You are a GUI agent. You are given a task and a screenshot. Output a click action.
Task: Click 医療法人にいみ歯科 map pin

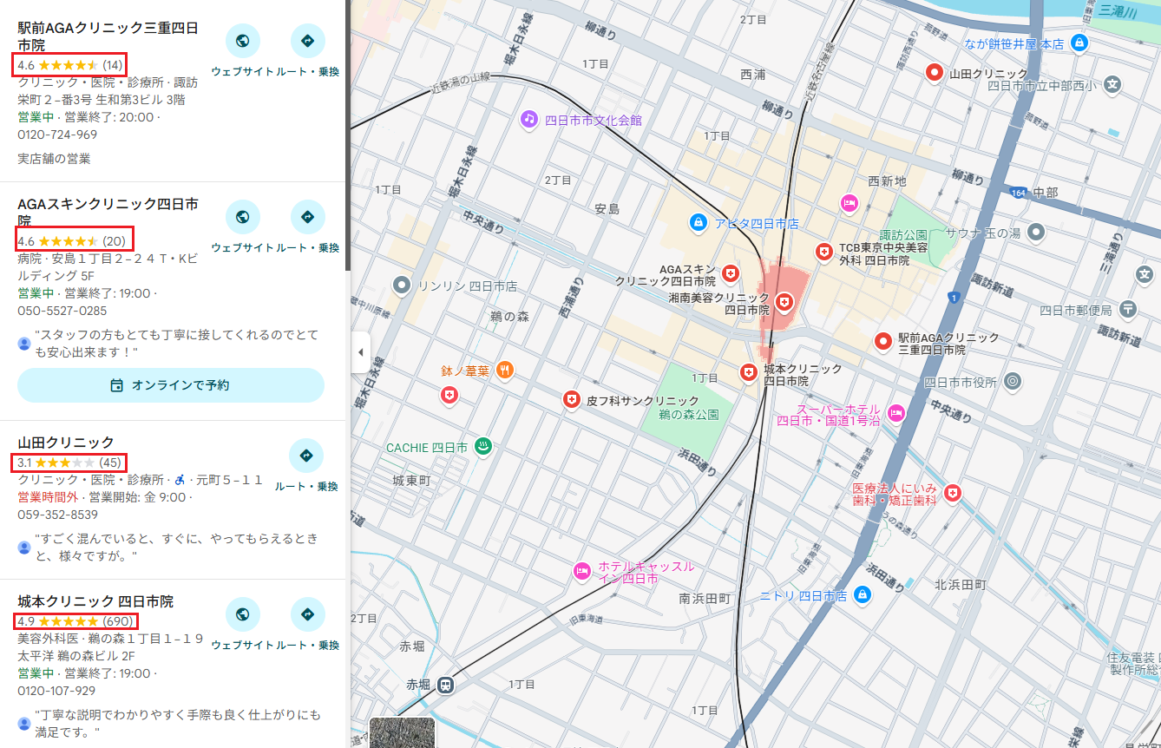point(954,493)
